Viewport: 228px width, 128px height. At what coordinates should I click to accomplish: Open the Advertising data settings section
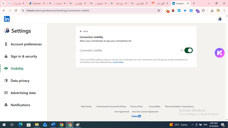pos(23,93)
